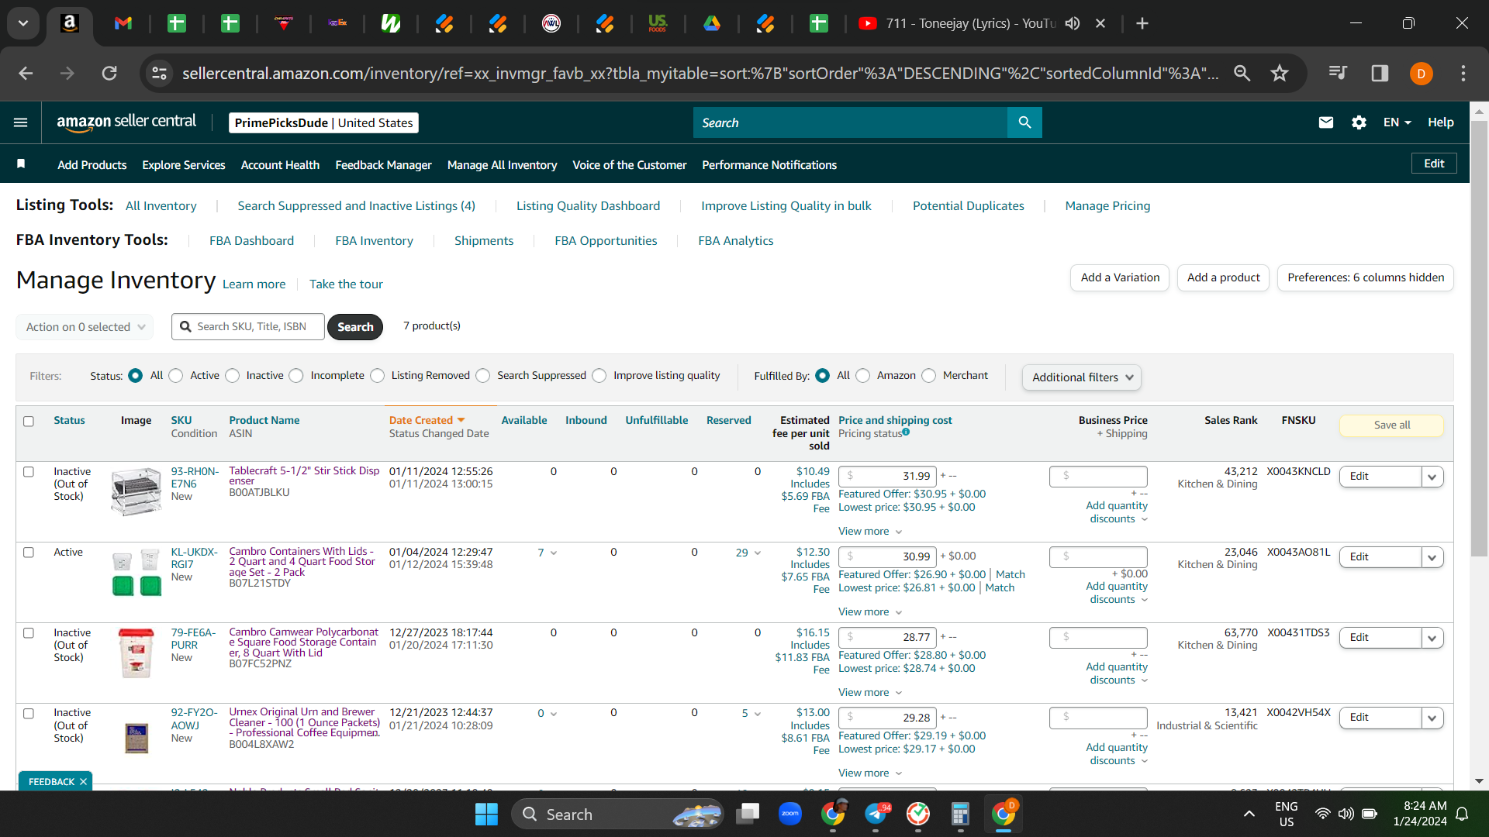Click the pricing status info icon
1489x837 pixels.
point(906,432)
